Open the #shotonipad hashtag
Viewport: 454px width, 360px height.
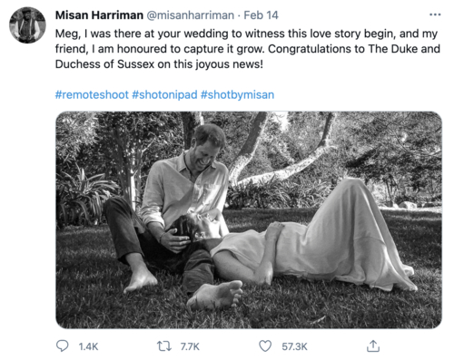point(164,94)
